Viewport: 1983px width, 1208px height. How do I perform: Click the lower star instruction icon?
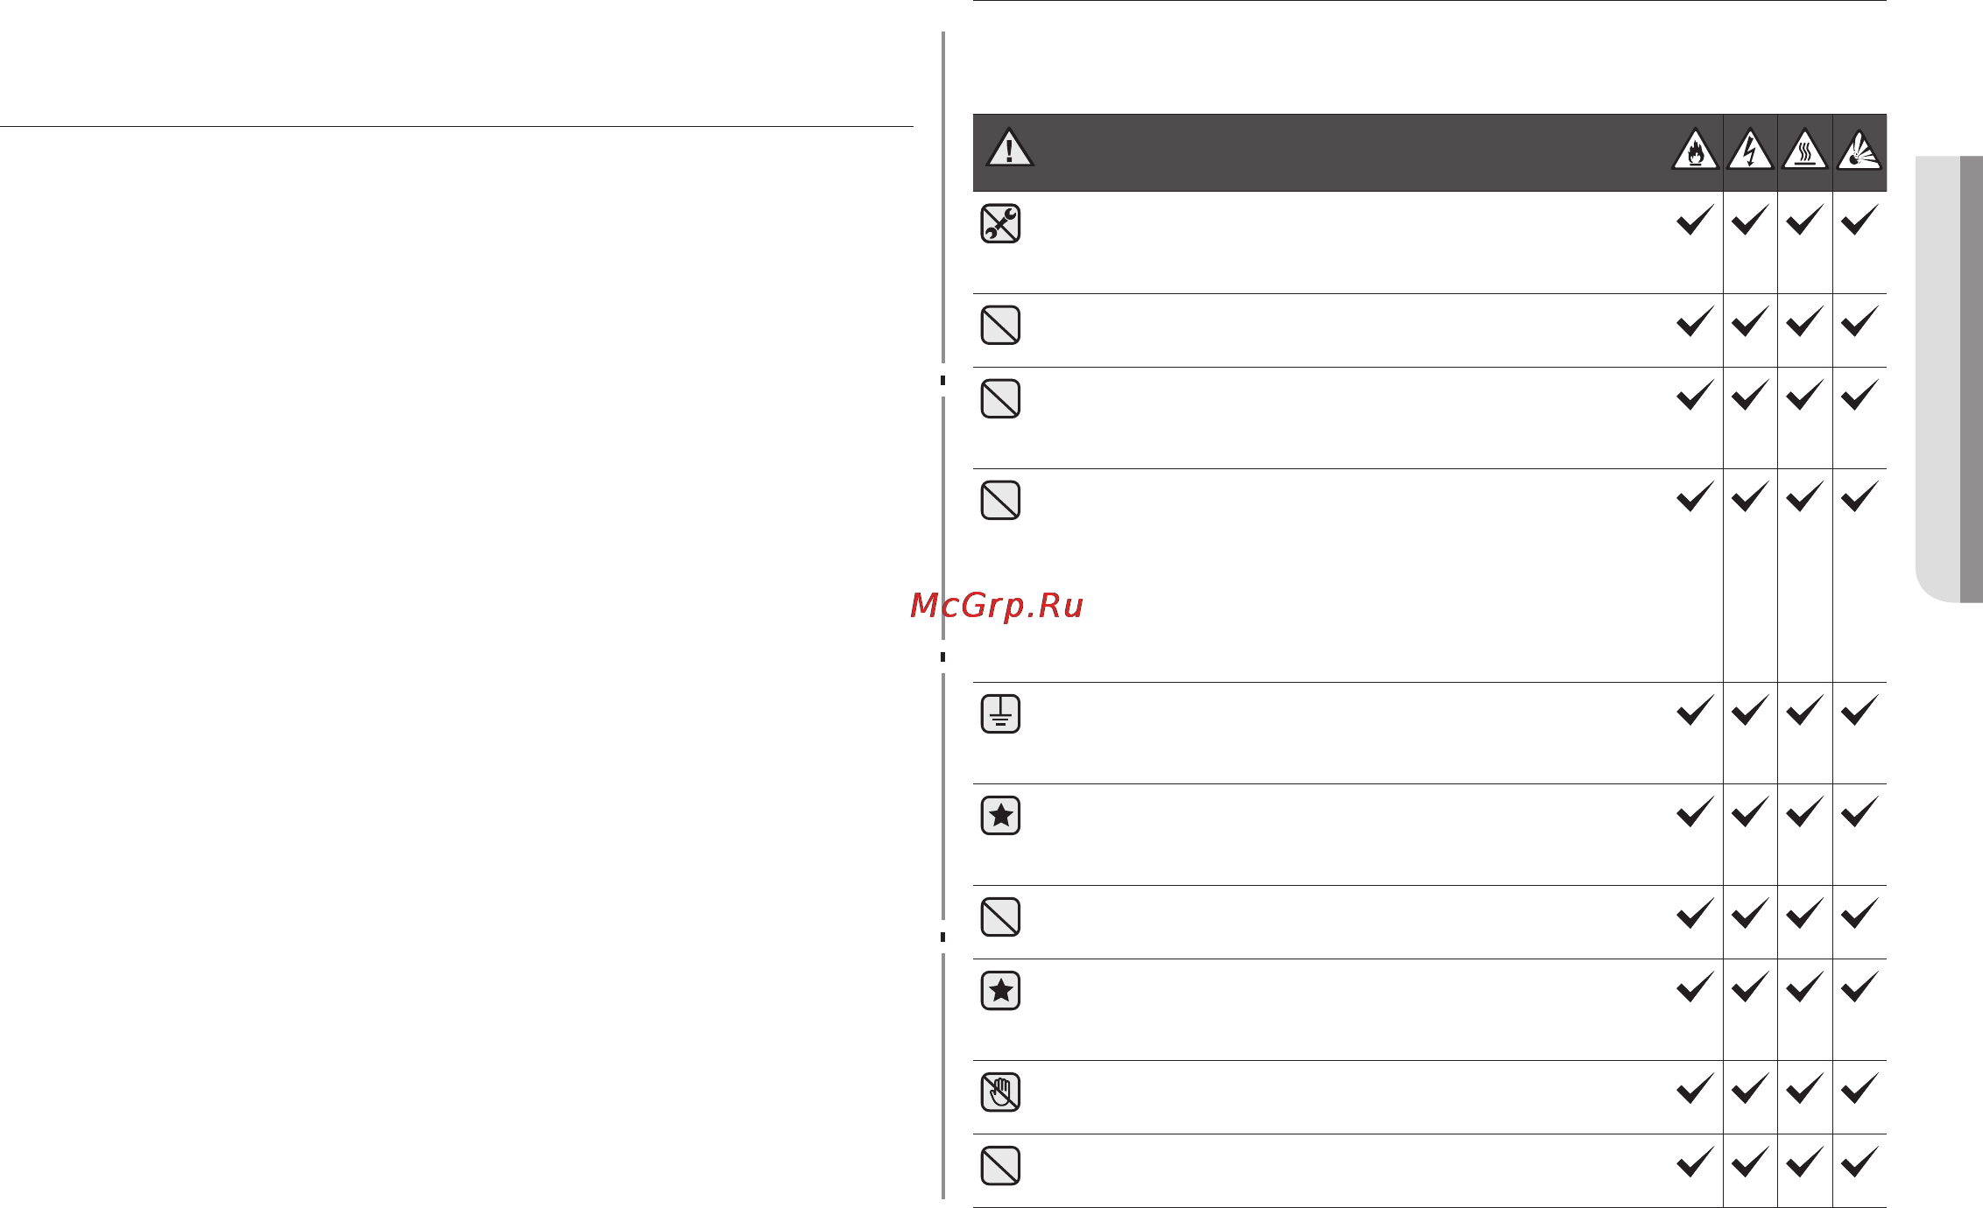coord(1000,990)
